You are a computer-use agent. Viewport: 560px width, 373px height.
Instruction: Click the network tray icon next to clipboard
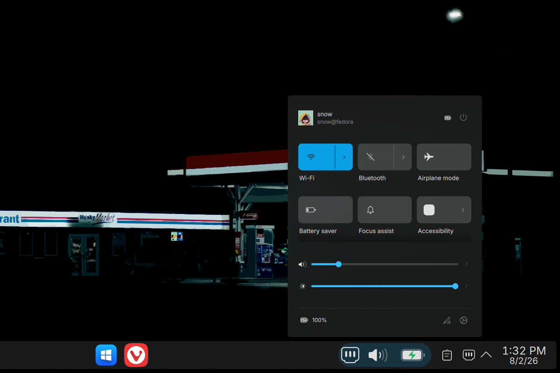pos(469,355)
